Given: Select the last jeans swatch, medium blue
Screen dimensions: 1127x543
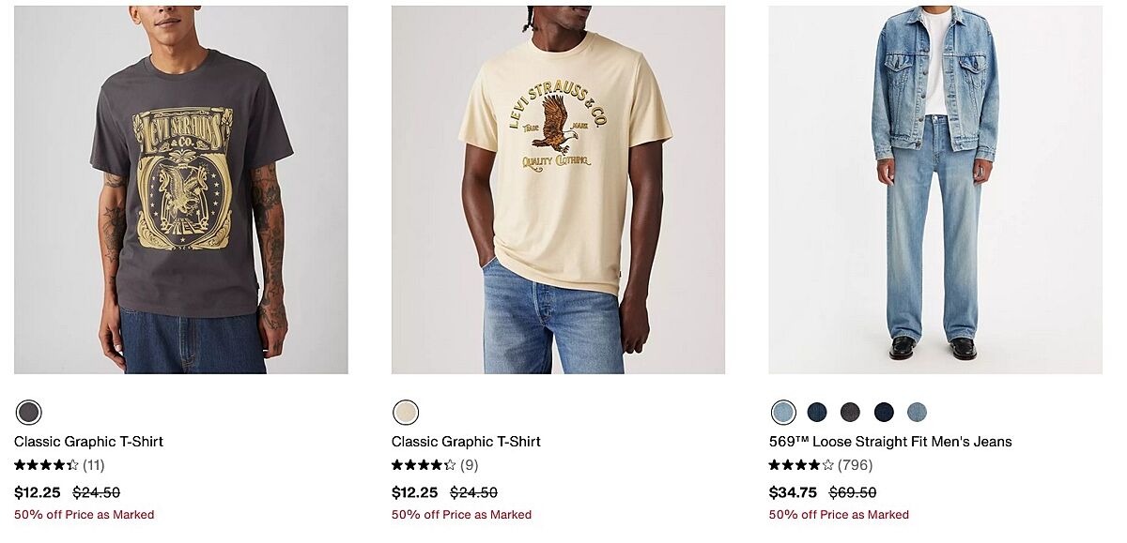Looking at the screenshot, I should click(x=917, y=413).
